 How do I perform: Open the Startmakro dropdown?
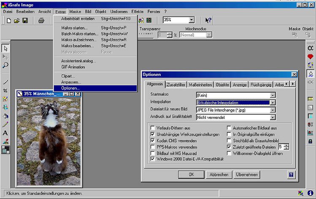click(x=273, y=95)
